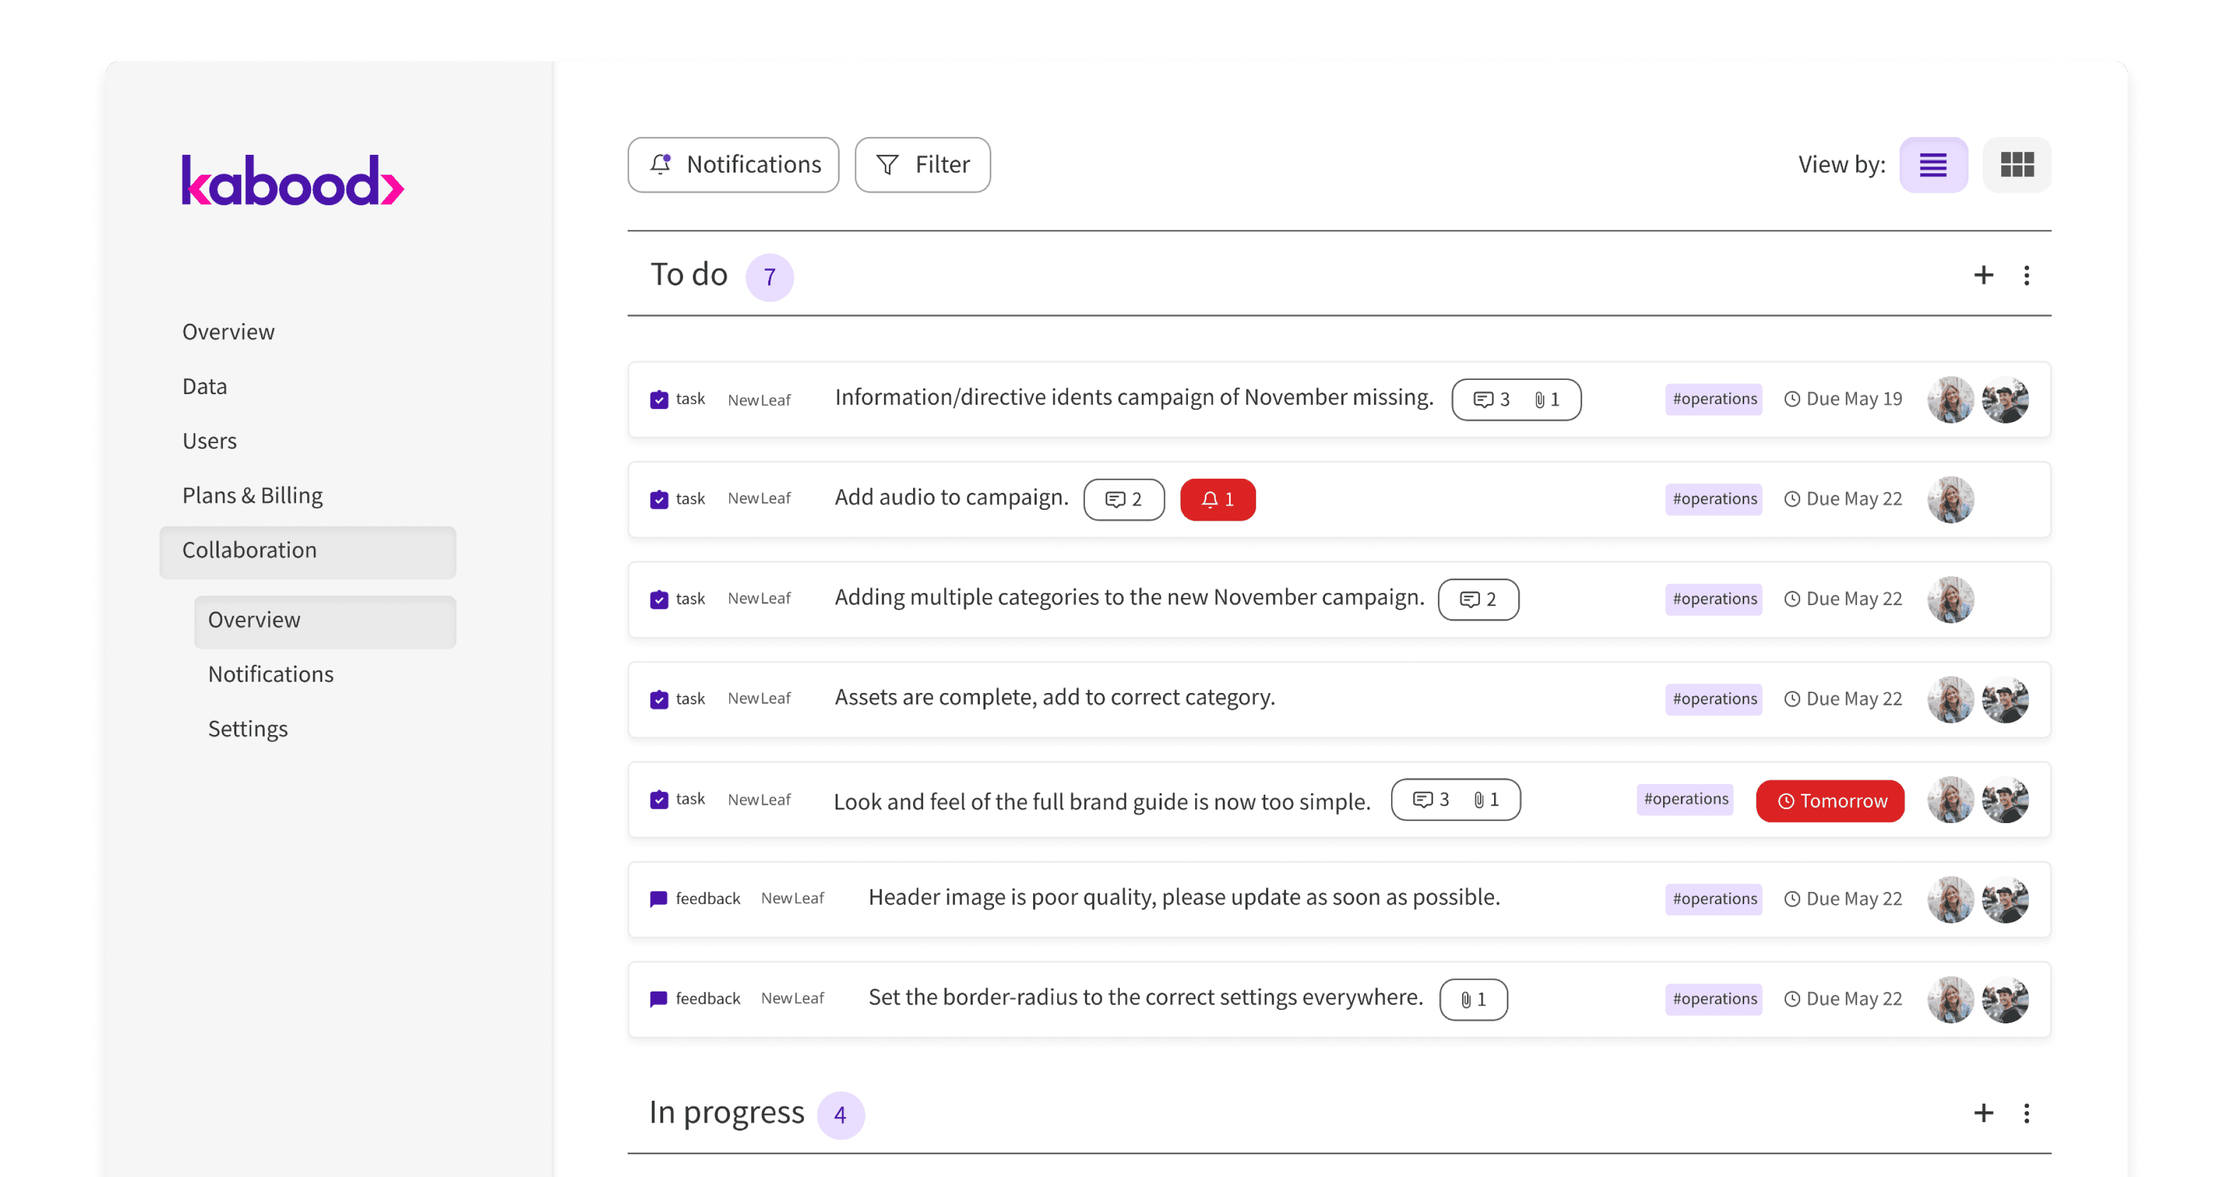Click feedback flag icon on Header image item
Screen dimensions: 2234x1177
pyautogui.click(x=658, y=899)
